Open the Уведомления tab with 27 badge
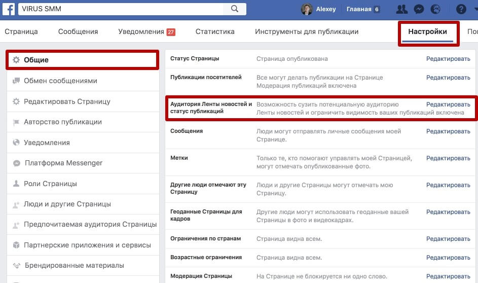Image resolution: width=478 pixels, height=283 pixels. coord(146,31)
